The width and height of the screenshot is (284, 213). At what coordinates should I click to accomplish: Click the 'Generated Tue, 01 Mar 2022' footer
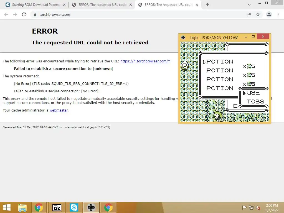point(56,127)
